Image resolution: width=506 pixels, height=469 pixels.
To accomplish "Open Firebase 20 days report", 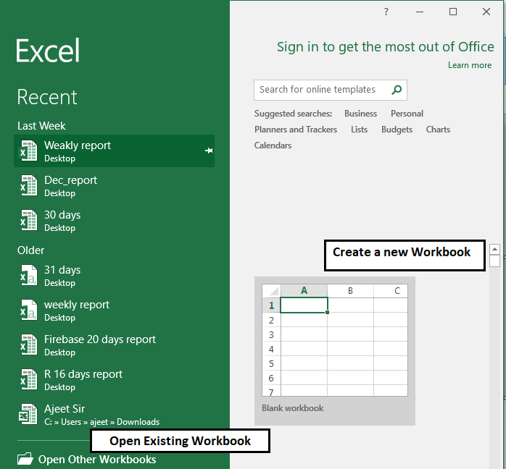I will tap(115, 345).
